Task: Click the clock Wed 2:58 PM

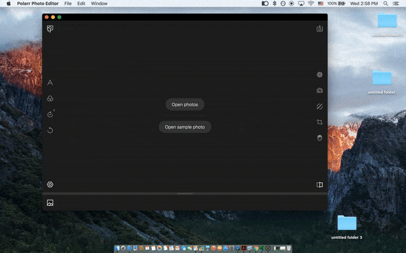Action: click(364, 3)
